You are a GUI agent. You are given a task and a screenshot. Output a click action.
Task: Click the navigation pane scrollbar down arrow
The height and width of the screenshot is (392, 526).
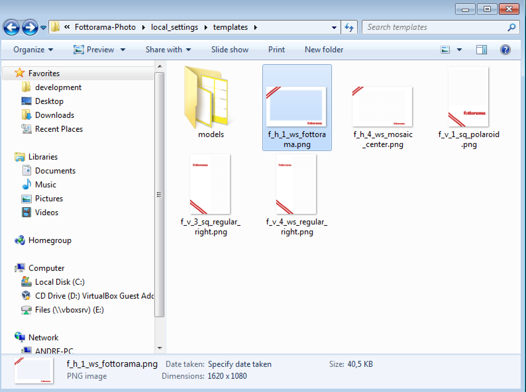click(x=160, y=348)
